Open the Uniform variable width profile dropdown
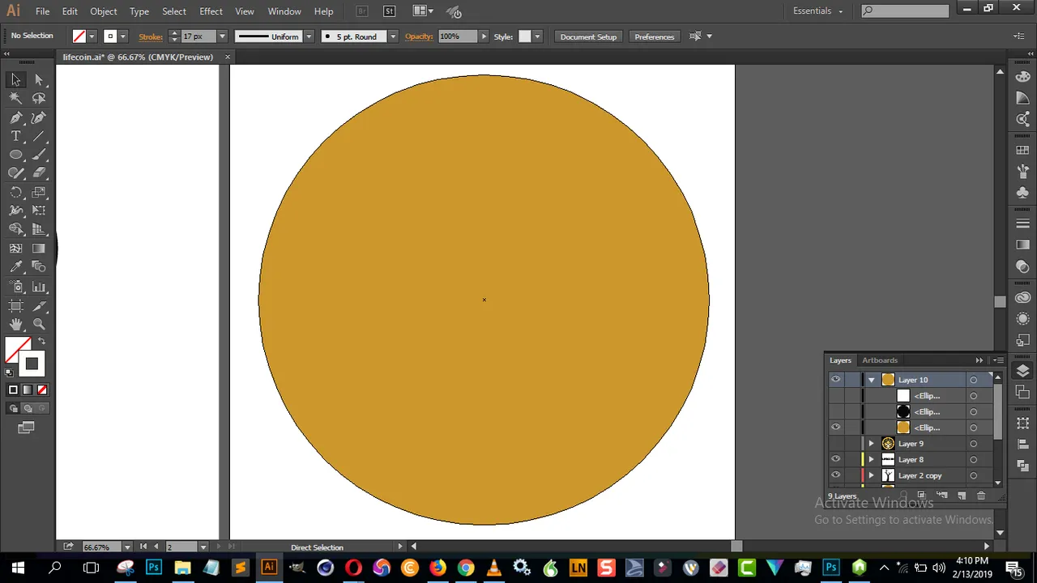 308,36
